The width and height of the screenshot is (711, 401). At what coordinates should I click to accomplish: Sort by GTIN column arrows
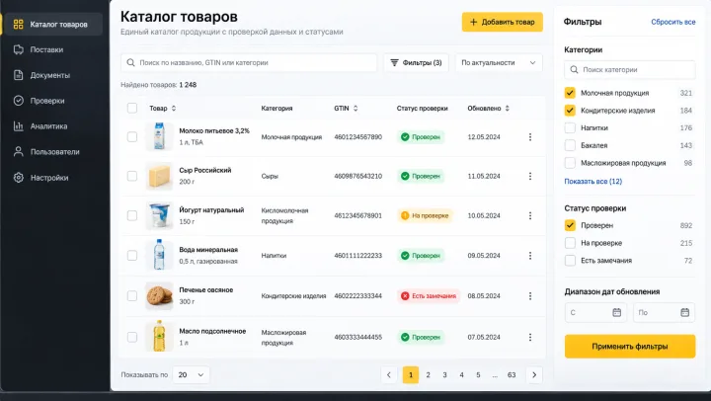tap(355, 108)
